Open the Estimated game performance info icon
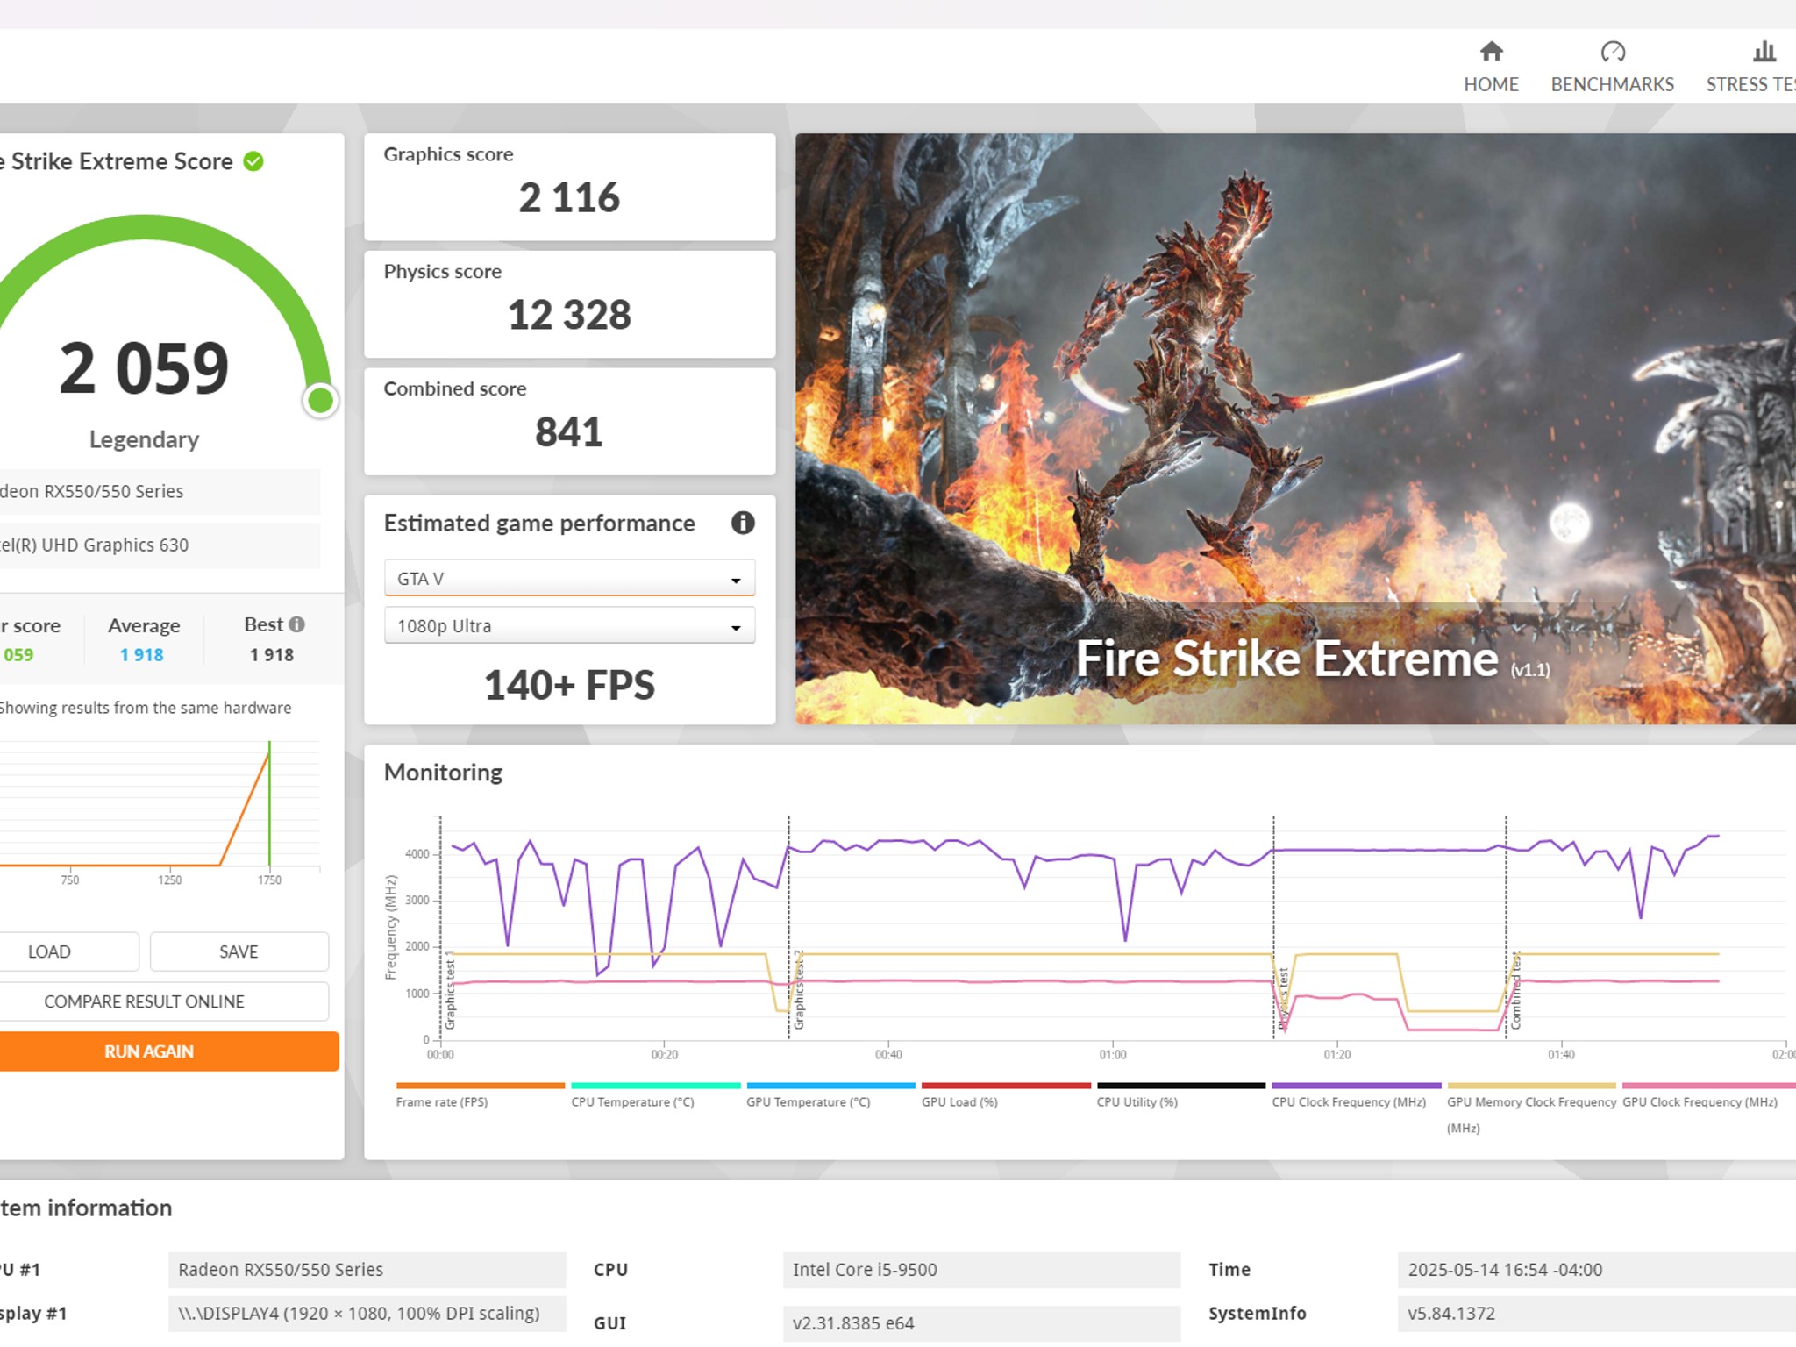The image size is (1796, 1347). (743, 524)
